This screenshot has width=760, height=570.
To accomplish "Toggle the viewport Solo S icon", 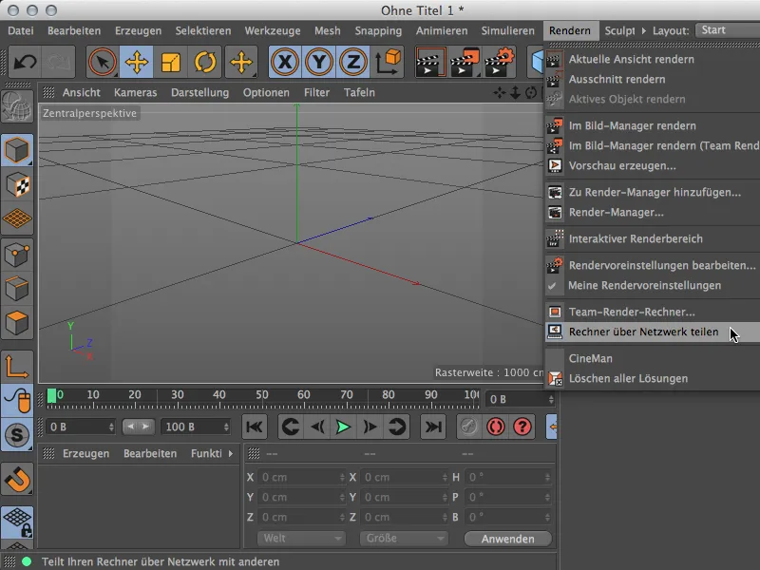I will click(17, 435).
